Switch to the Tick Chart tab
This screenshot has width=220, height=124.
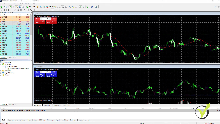[11, 57]
